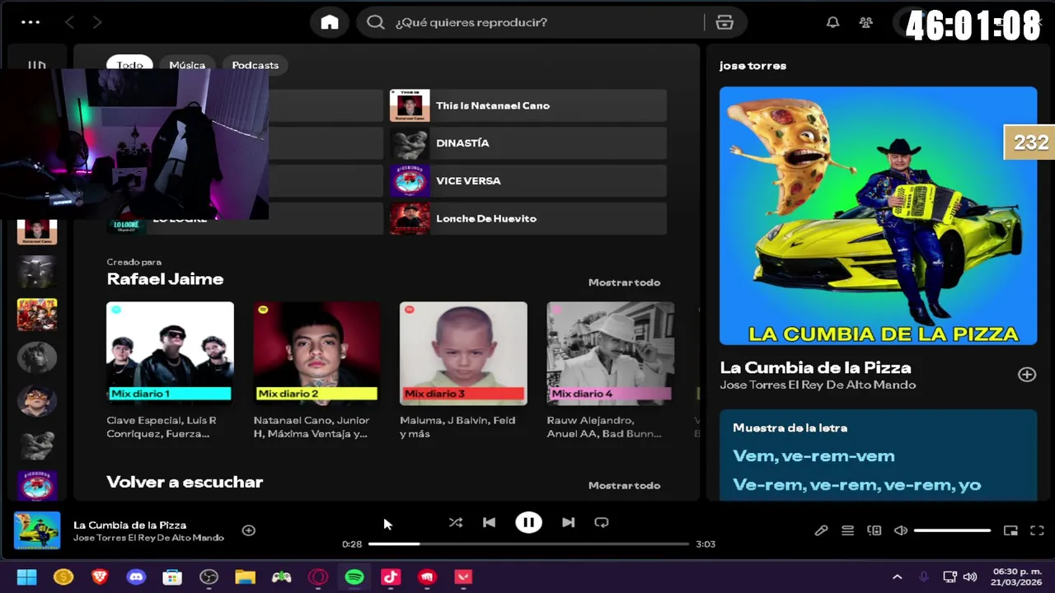The height and width of the screenshot is (593, 1055).
Task: Add the current song to Liked Songs in the player bar
Action: [x=248, y=530]
